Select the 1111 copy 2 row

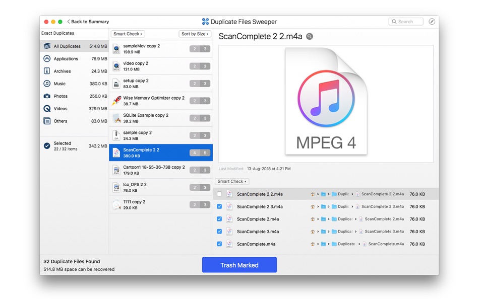point(161,205)
